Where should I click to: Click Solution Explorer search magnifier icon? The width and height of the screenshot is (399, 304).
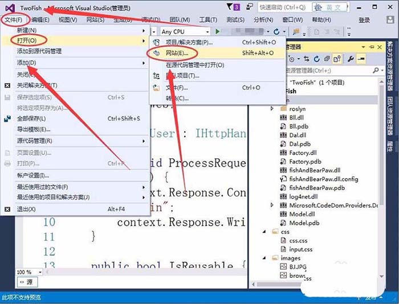click(376, 71)
